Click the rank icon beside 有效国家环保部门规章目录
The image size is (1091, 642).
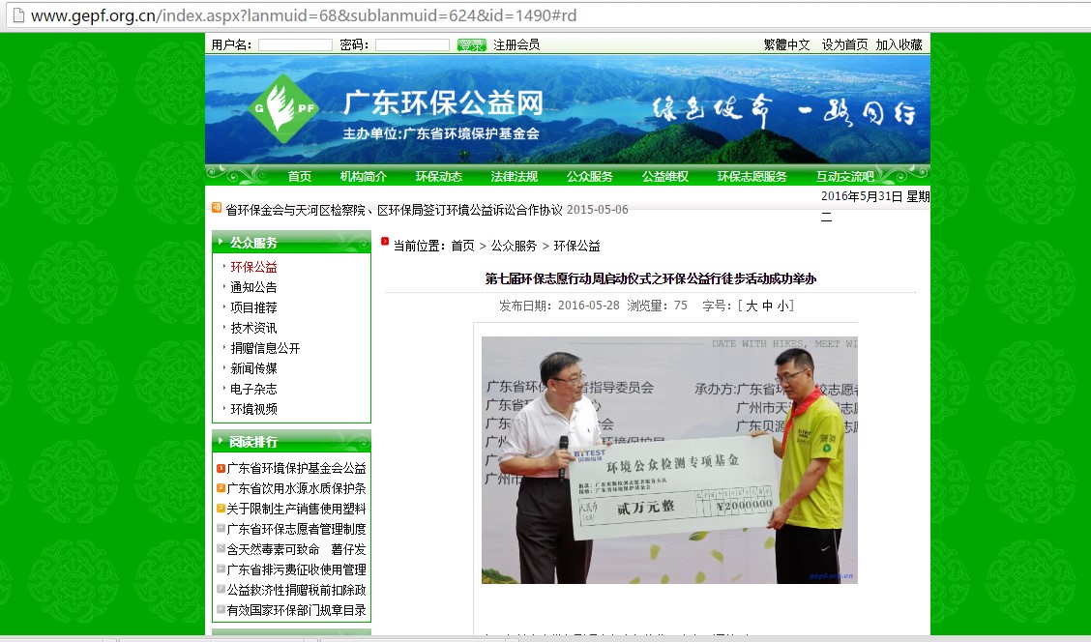pos(221,609)
